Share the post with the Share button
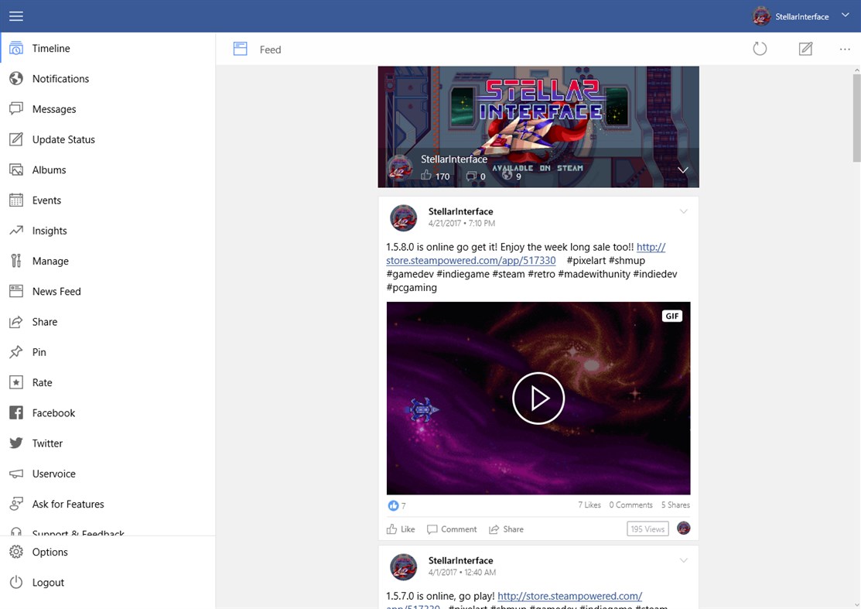Image resolution: width=861 pixels, height=609 pixels. (506, 529)
